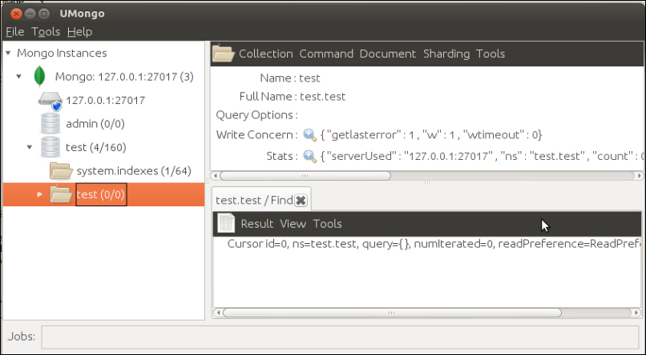Click the Full Name value test.test

click(x=322, y=97)
